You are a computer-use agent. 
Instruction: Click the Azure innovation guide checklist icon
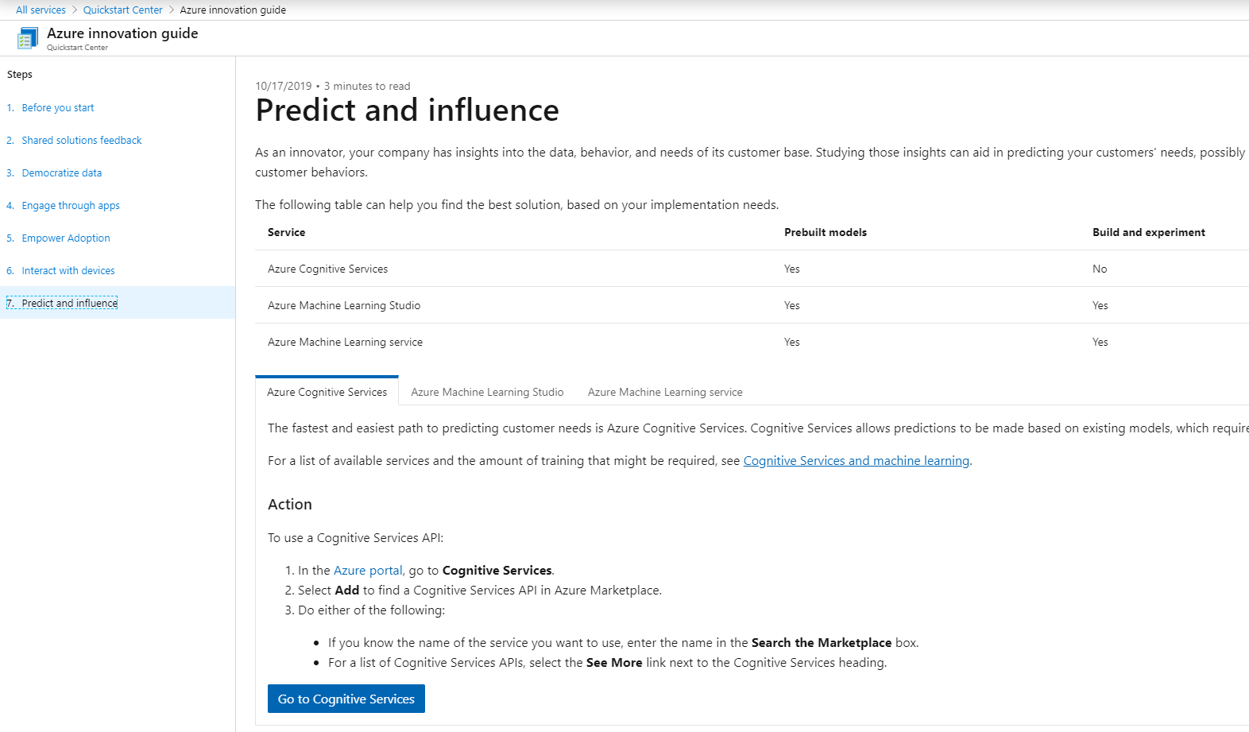[28, 38]
